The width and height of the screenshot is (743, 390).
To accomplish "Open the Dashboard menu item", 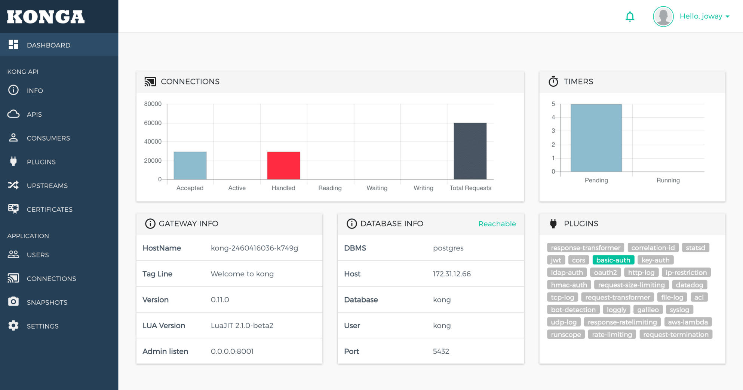I will pos(59,45).
